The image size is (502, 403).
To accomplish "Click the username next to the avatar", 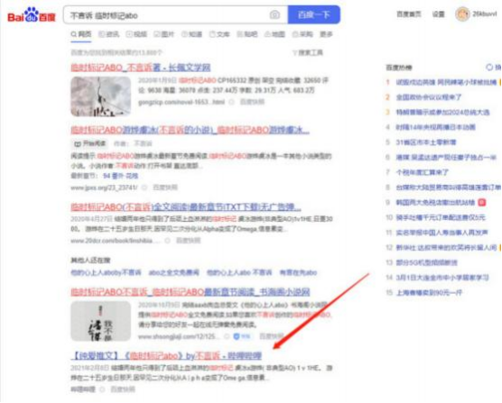I will (485, 14).
